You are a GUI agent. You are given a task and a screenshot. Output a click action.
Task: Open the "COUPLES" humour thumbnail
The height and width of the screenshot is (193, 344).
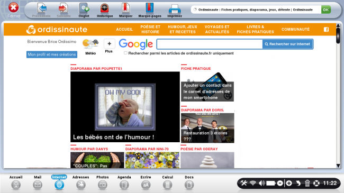[x=97, y=160]
